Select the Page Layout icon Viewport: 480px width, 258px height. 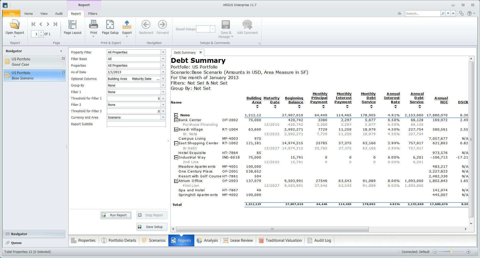coord(72,27)
